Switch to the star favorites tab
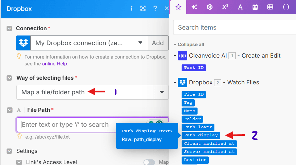Screen dimensions: 296x165 tap(178, 7)
